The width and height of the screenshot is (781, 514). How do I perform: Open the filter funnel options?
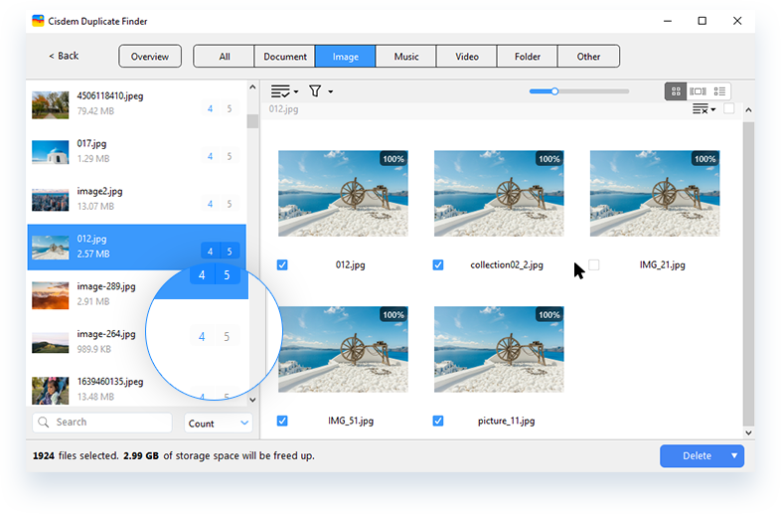click(316, 91)
